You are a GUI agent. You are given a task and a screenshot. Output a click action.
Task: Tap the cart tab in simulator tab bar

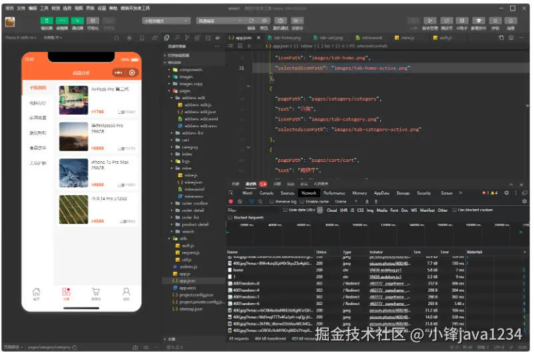[x=96, y=294]
